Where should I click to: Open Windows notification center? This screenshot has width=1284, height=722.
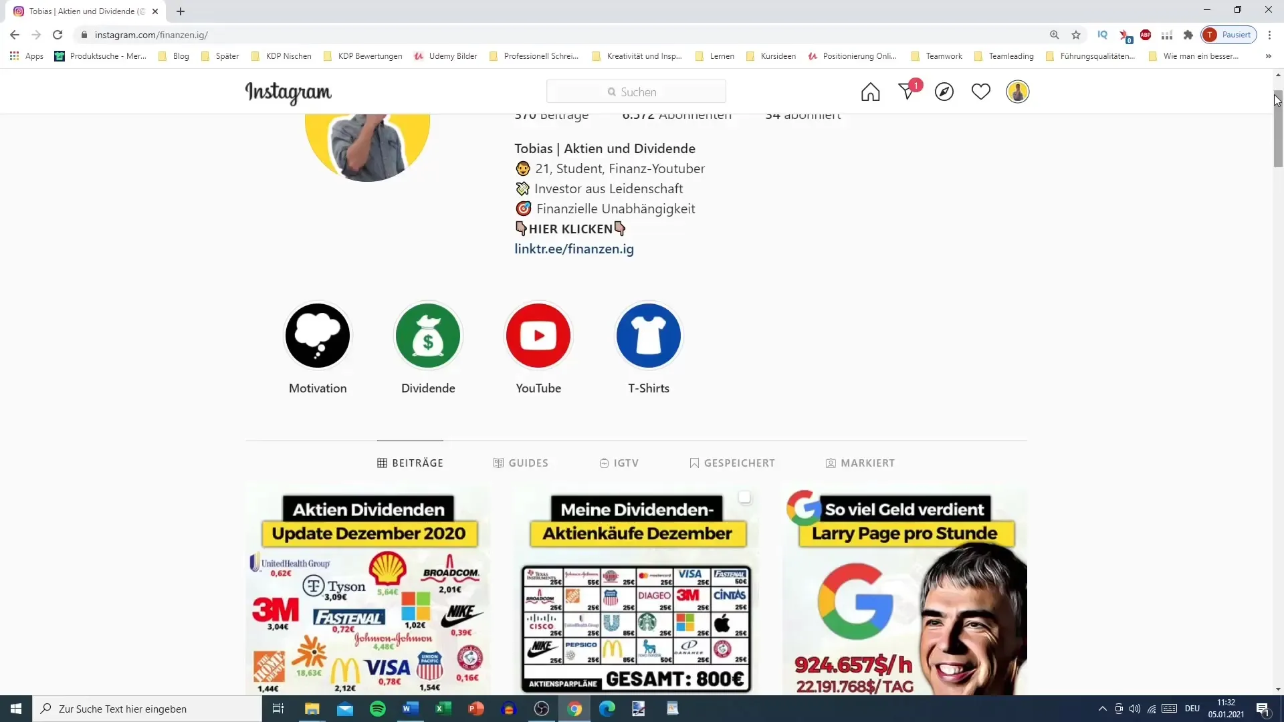[1263, 709]
